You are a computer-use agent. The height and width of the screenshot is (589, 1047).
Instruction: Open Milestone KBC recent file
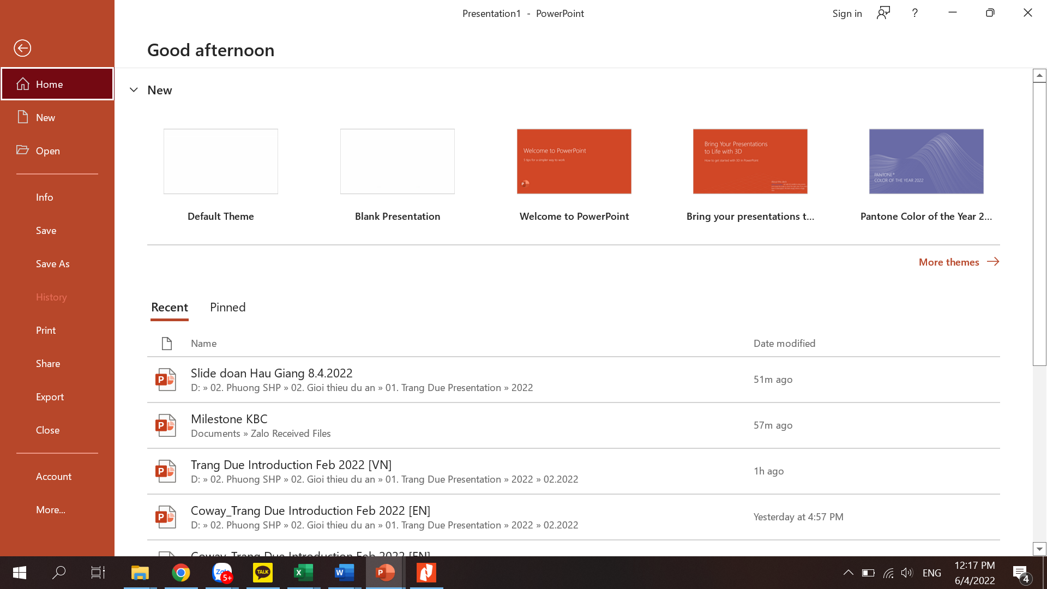(x=574, y=426)
